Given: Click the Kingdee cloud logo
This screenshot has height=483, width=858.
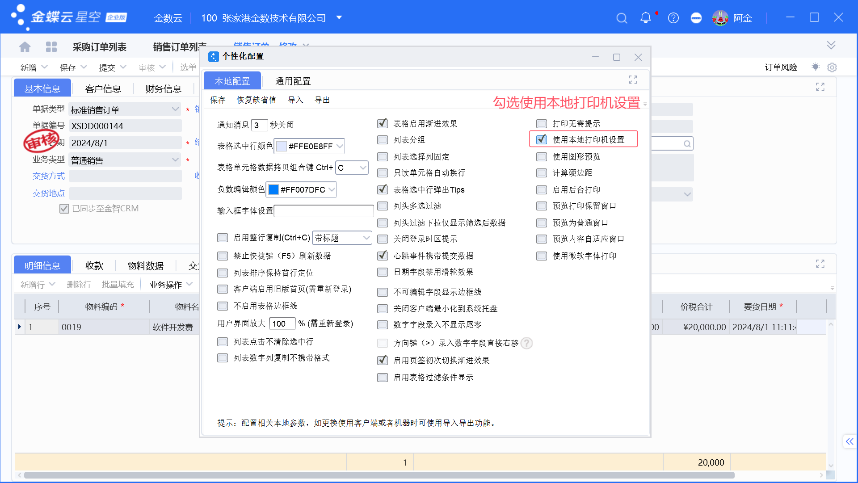Looking at the screenshot, I should (x=69, y=17).
